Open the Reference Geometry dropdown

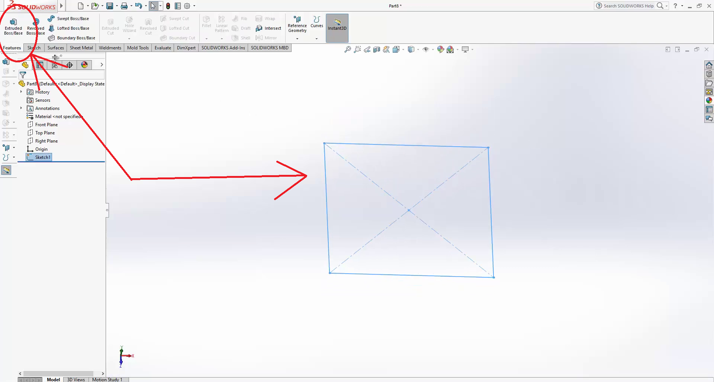tap(297, 39)
